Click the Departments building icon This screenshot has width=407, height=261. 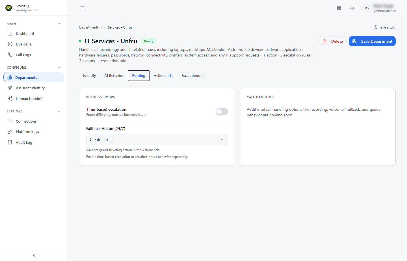click(x=9, y=77)
